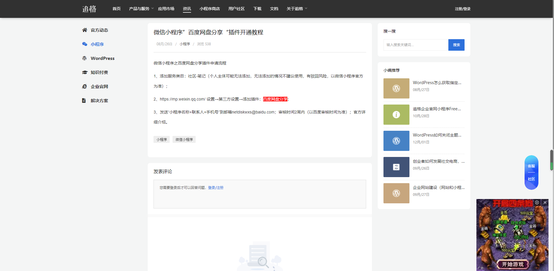Select WordPress in the left sidebar

(103, 58)
